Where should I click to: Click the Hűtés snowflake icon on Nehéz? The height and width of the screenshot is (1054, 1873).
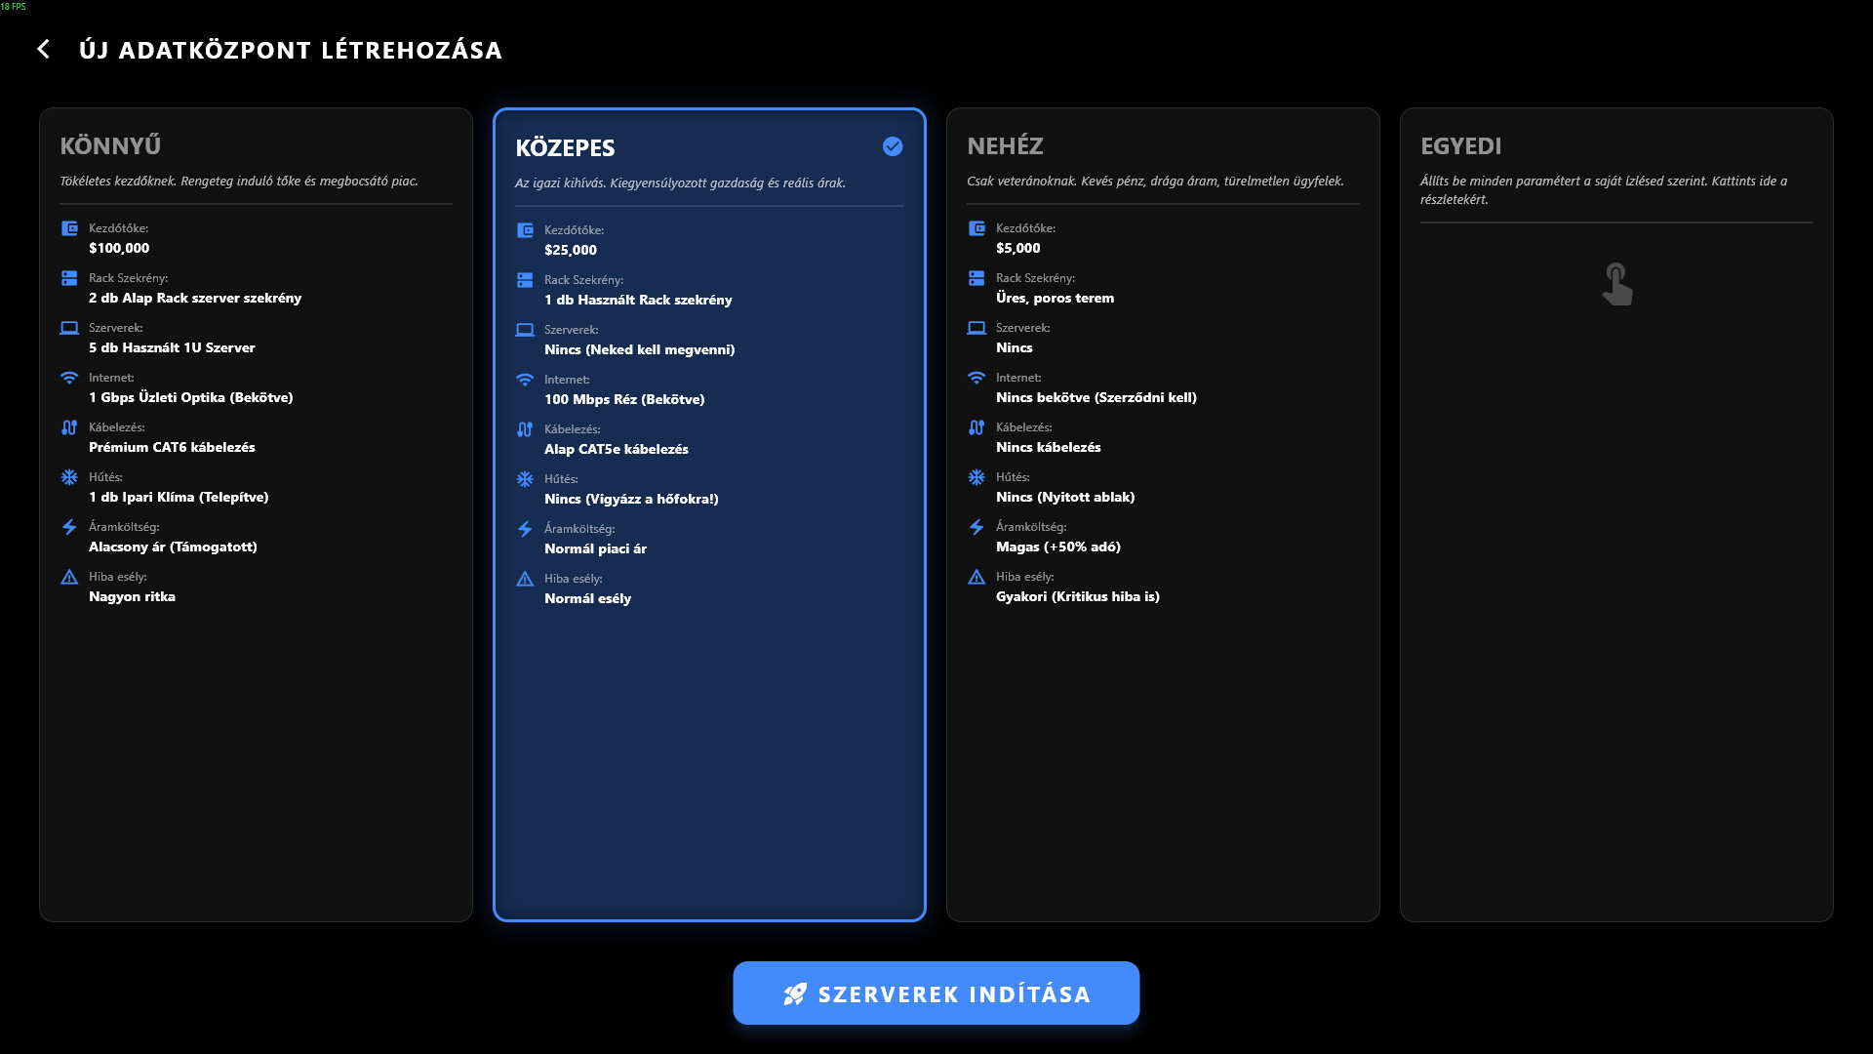(976, 477)
